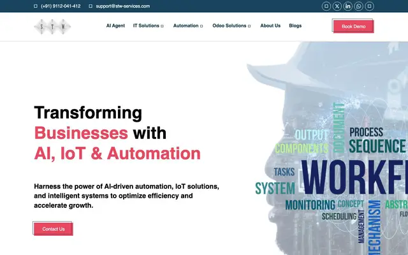The image size is (408, 255).
Task: Click the email icon before support address
Action: [x=91, y=6]
